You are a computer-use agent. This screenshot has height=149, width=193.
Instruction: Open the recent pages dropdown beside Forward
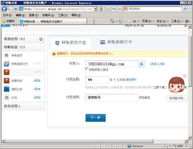(16, 9)
